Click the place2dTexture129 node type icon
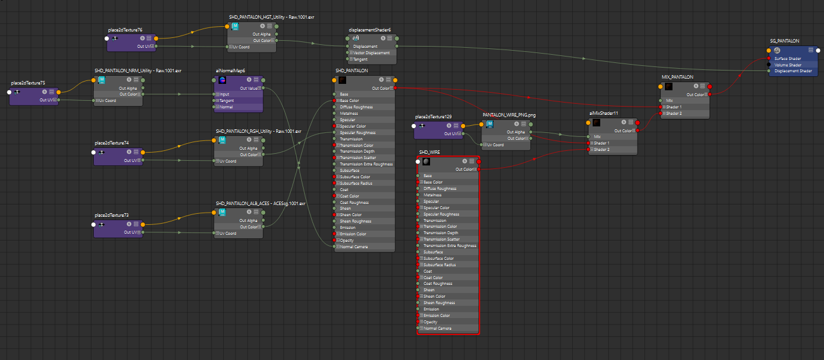This screenshot has width=824, height=360. 422,125
